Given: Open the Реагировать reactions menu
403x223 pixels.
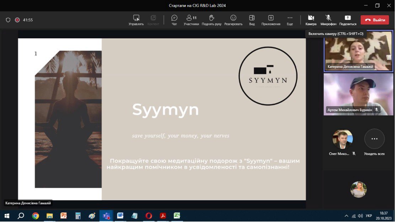Looking at the screenshot, I should point(233,20).
